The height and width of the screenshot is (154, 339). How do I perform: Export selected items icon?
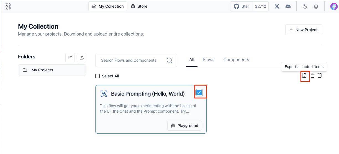coord(304,75)
